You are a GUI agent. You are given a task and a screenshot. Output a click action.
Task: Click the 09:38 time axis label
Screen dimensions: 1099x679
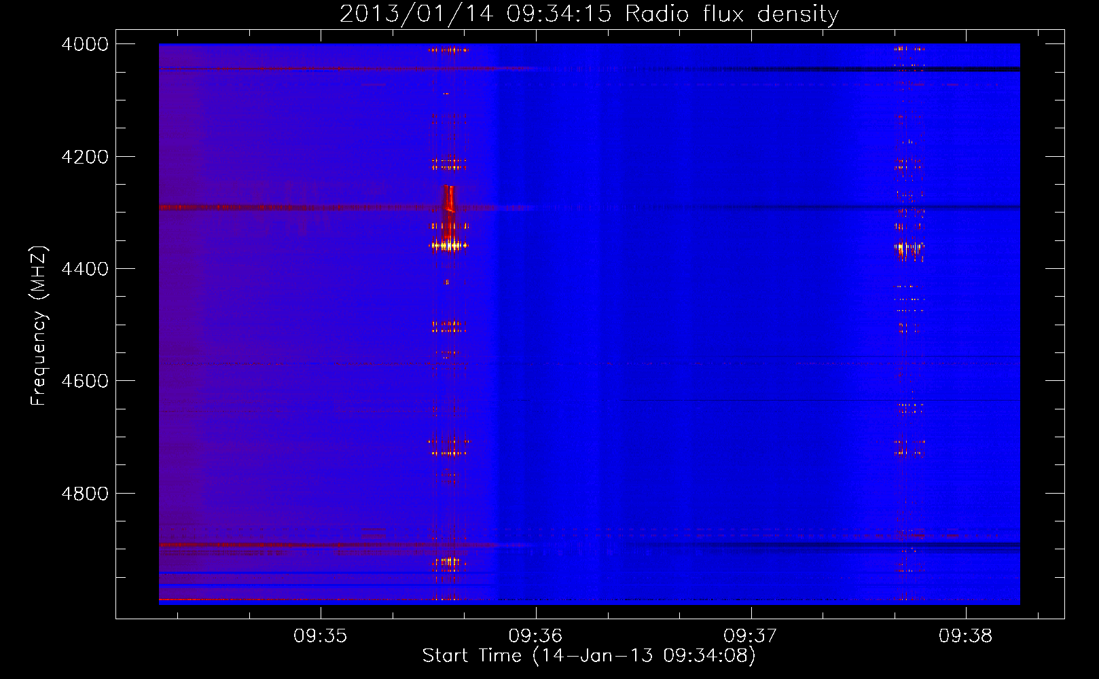[x=966, y=636]
